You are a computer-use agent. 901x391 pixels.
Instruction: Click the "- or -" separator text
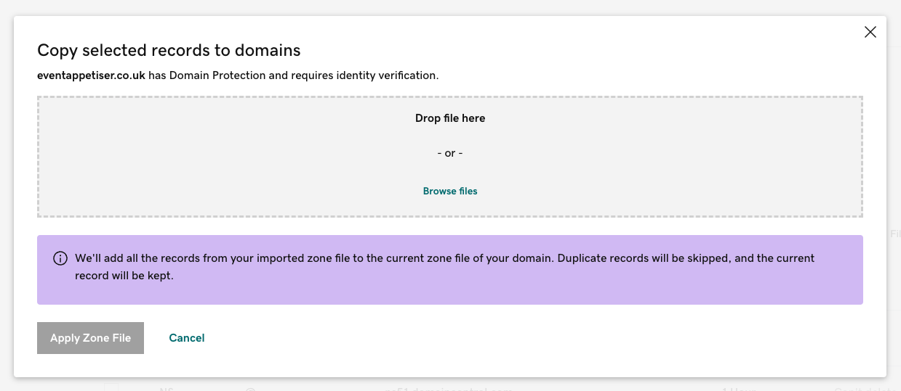tap(450, 153)
